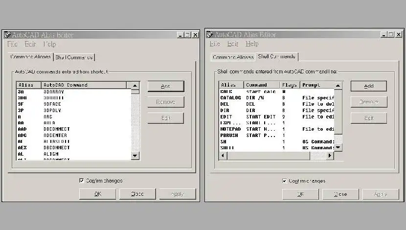The height and width of the screenshot is (230, 406).
Task: Open Edit menu in left Alias Editor window
Action: [30, 44]
